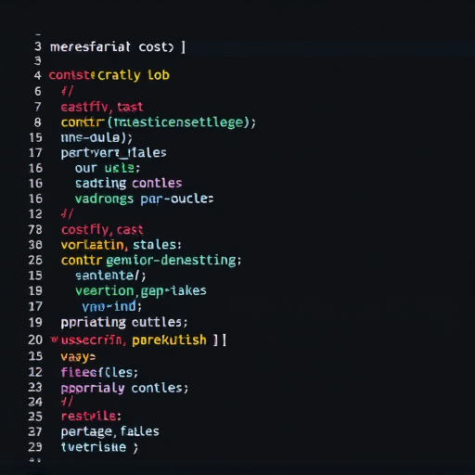Click the blue word "our"
Viewport: 475px width, 475px height.
tap(86, 168)
